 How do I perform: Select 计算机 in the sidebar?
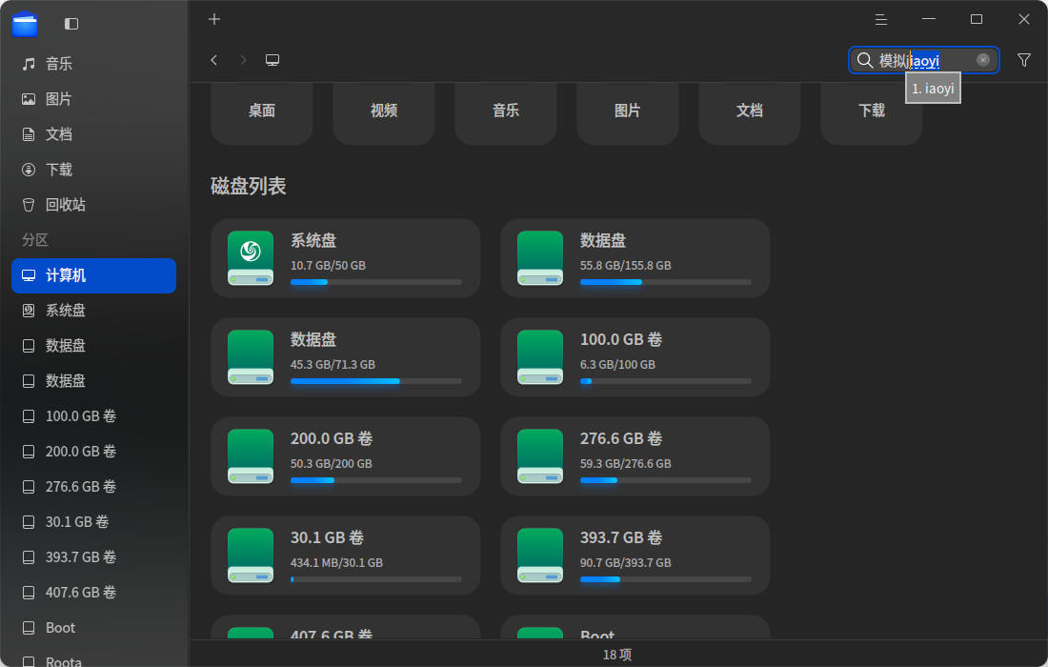tap(93, 275)
